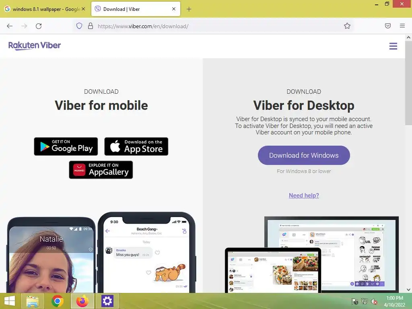The width and height of the screenshot is (412, 309).
Task: Click the laptop Viber screenshot image
Action: tap(273, 270)
